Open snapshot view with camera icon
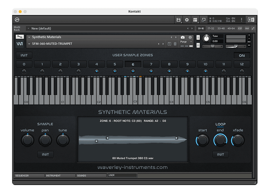 tap(183, 37)
